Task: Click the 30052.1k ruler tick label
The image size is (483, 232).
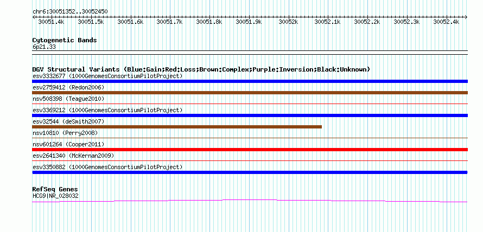Action: click(x=328, y=22)
